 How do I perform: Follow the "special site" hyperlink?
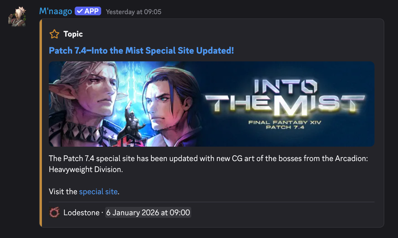(x=99, y=191)
